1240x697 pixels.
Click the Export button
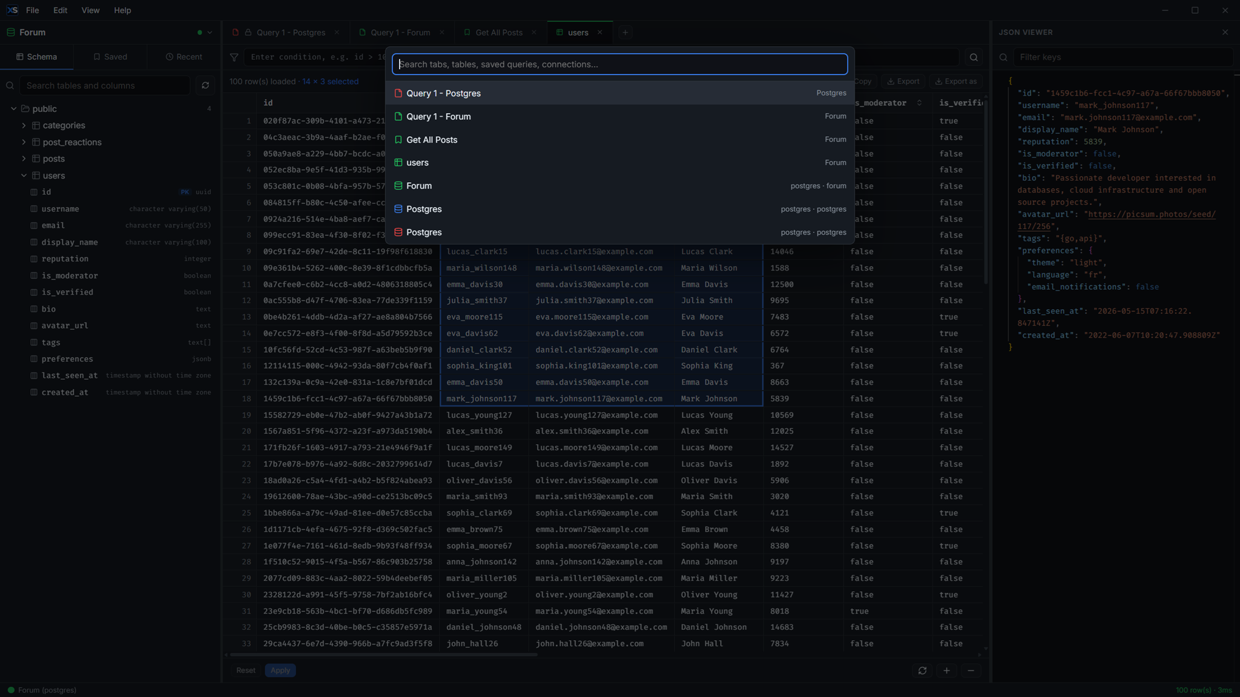tap(903, 81)
